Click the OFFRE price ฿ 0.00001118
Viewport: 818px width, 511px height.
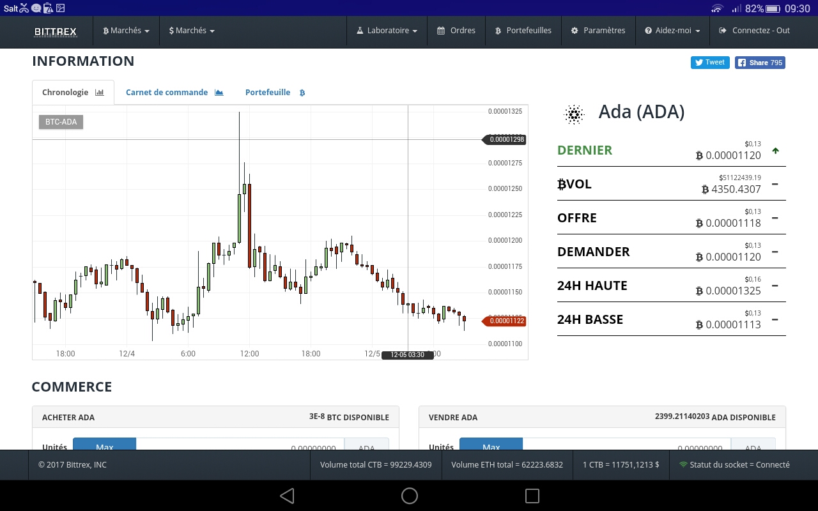(729, 223)
